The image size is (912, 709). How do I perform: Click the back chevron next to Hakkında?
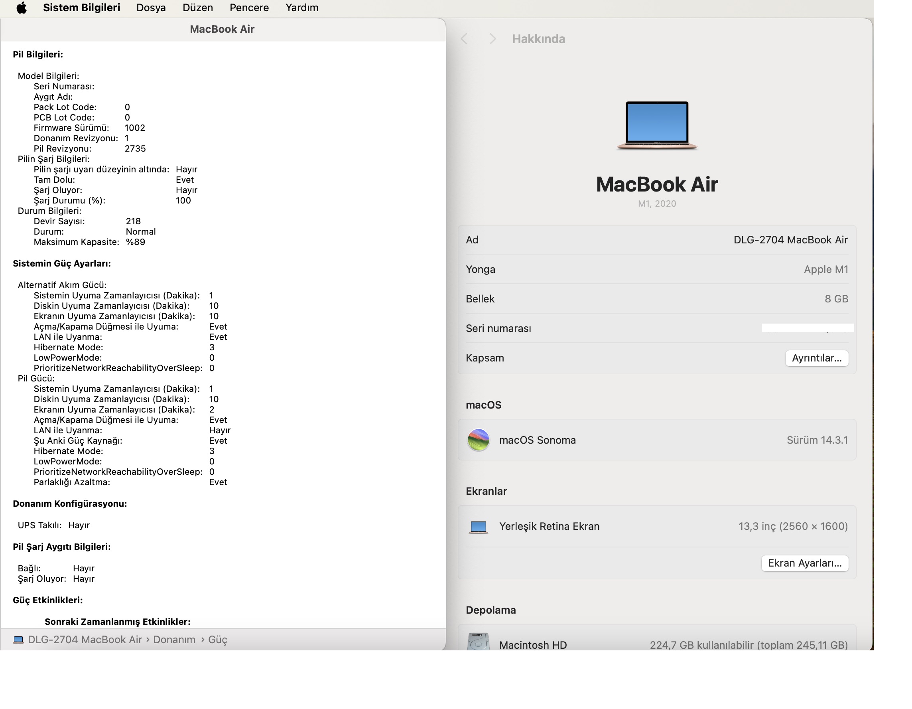[x=464, y=39]
